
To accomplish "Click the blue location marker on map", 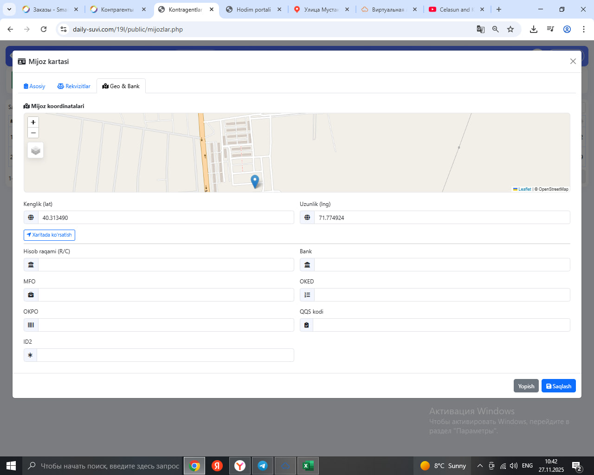I will pos(255,181).
